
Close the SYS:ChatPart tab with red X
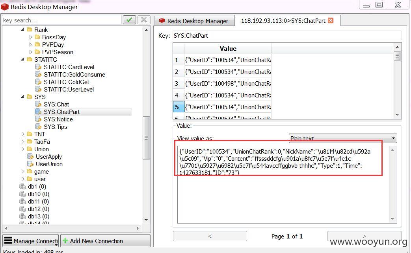[331, 21]
